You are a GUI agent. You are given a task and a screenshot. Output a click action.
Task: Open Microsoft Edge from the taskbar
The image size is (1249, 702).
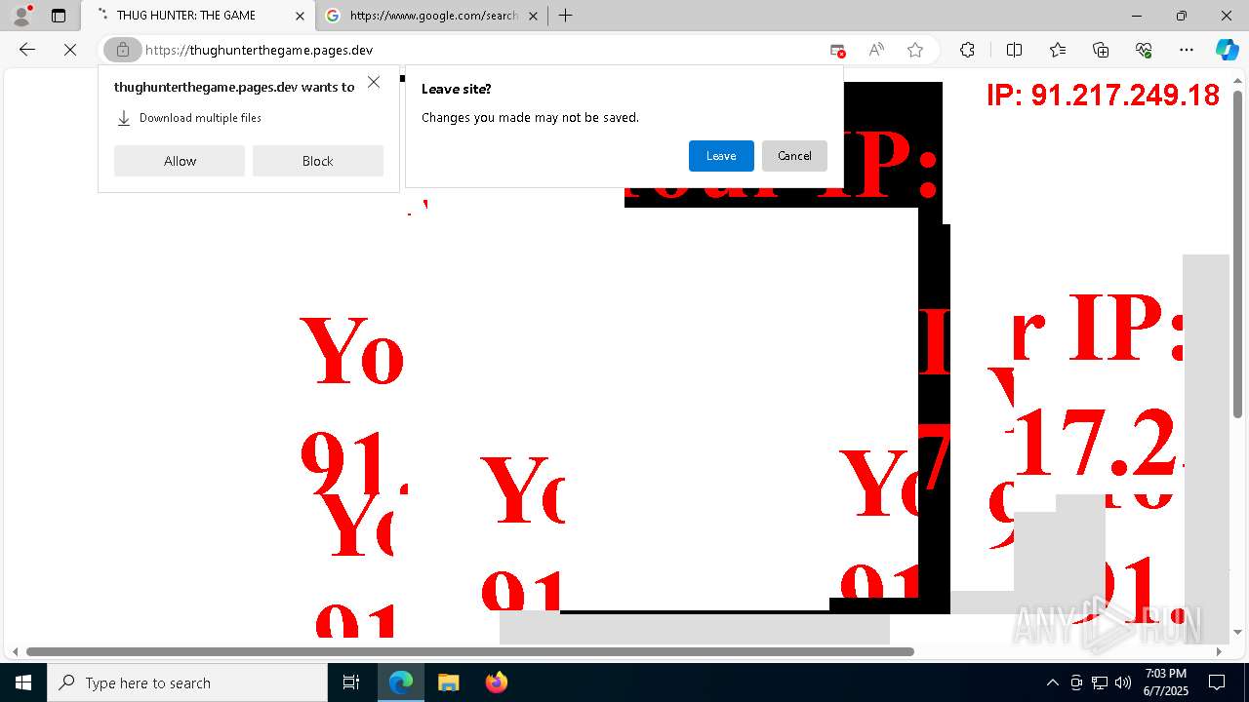click(x=401, y=682)
